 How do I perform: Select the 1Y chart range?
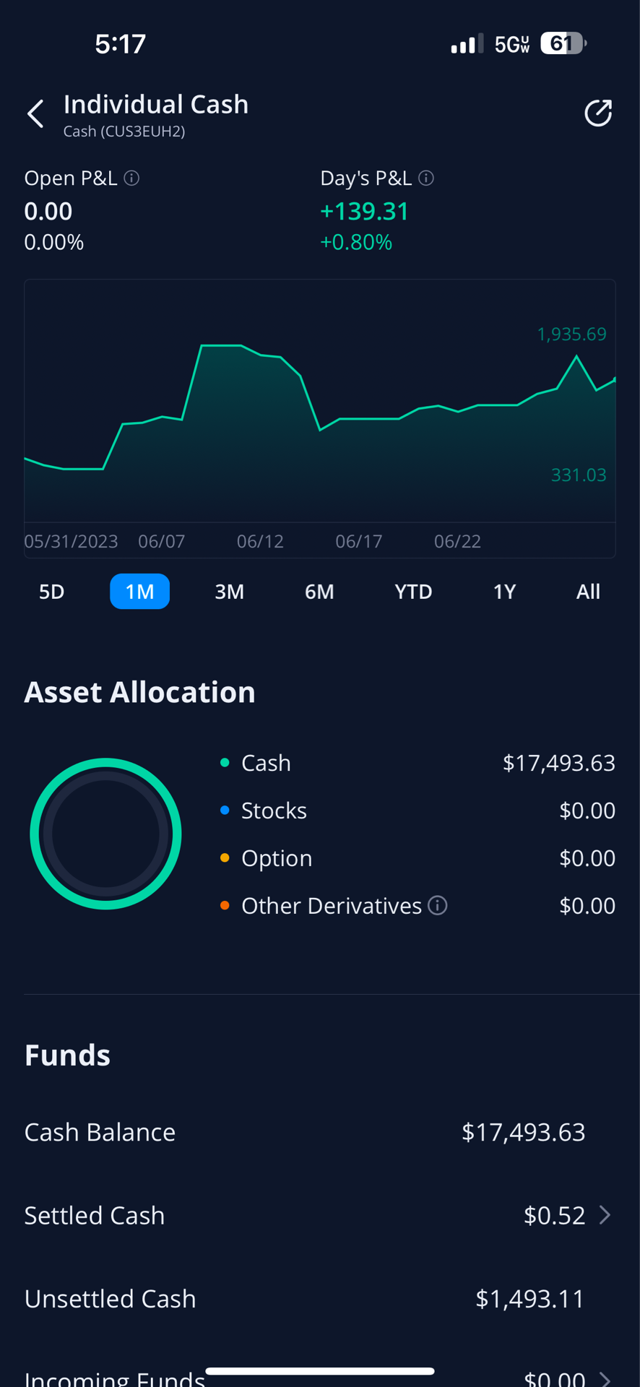504,592
